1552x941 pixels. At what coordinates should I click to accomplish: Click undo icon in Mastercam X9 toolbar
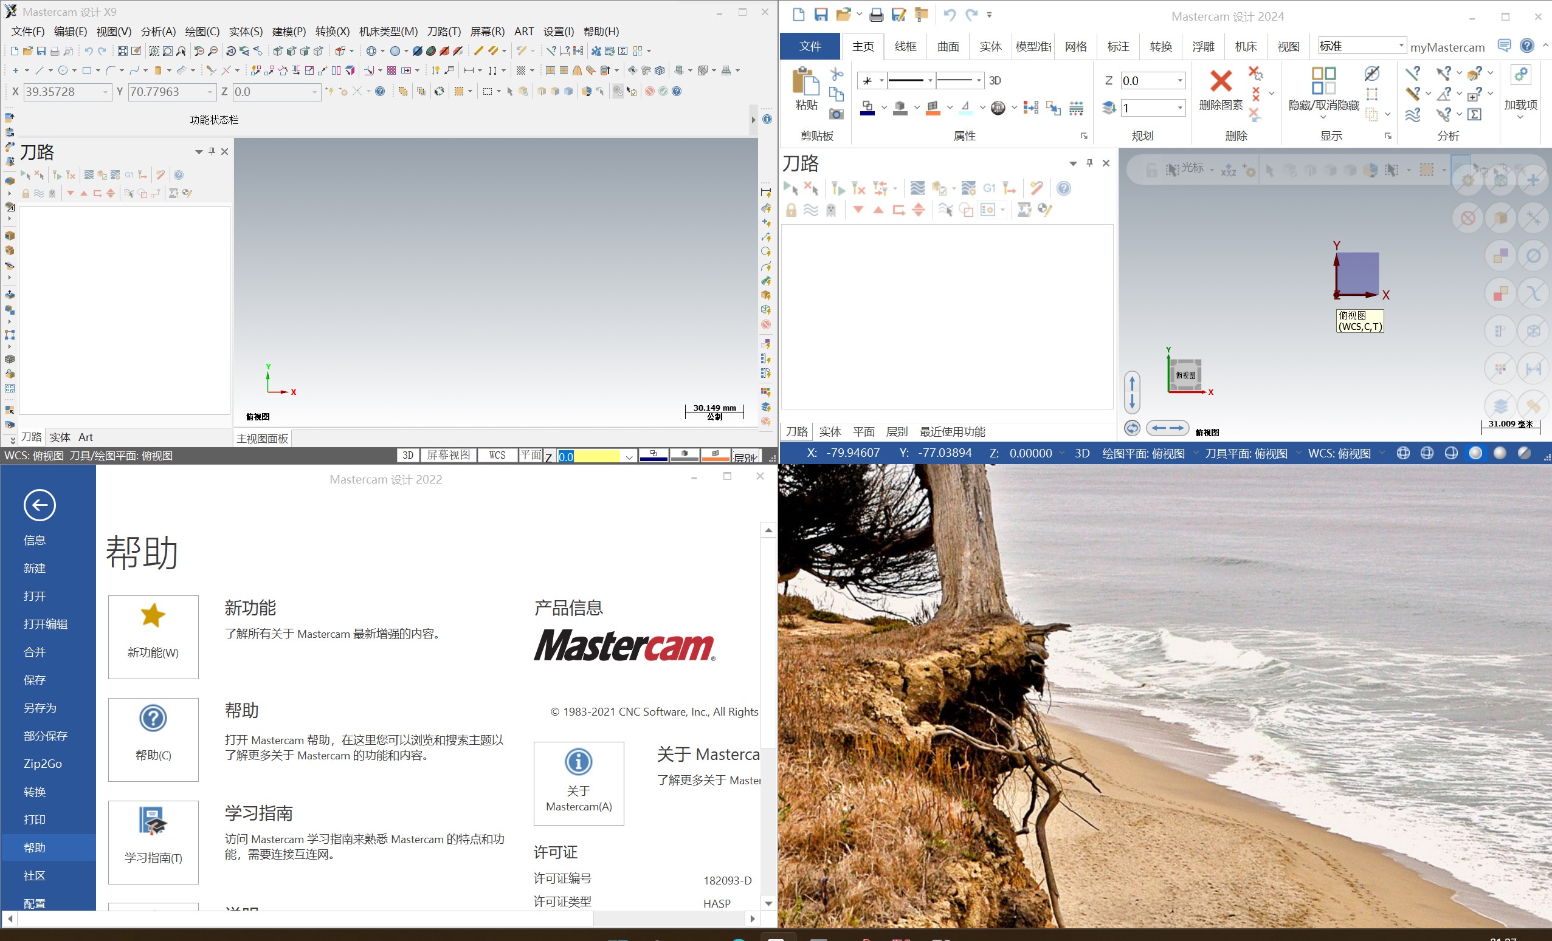(x=89, y=51)
